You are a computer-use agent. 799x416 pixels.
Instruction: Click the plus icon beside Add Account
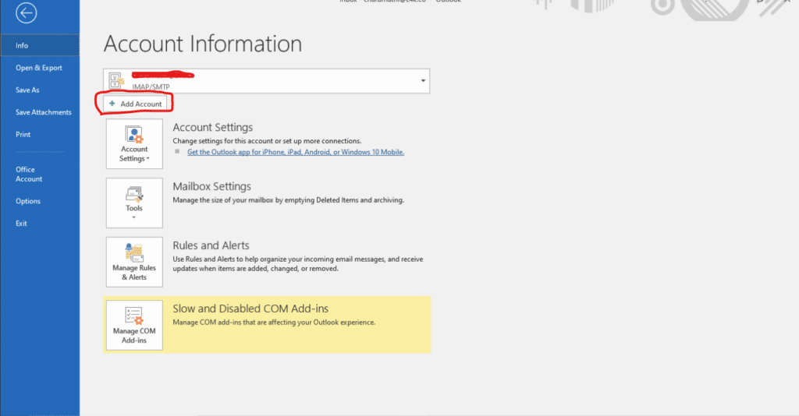tap(112, 104)
